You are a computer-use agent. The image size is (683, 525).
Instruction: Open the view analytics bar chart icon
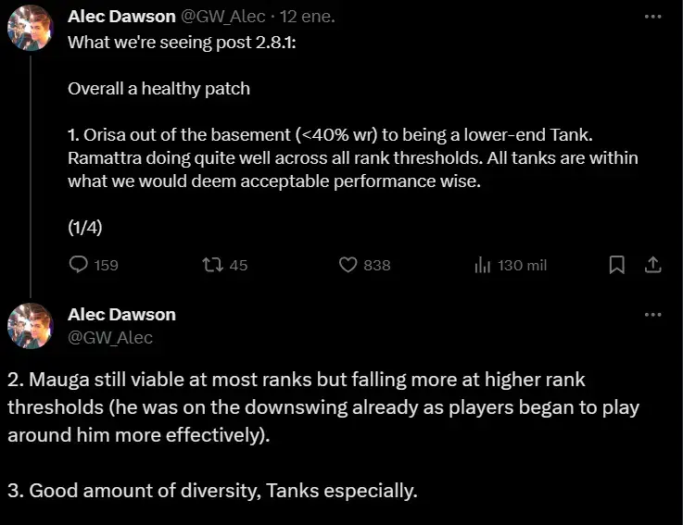pyautogui.click(x=483, y=264)
